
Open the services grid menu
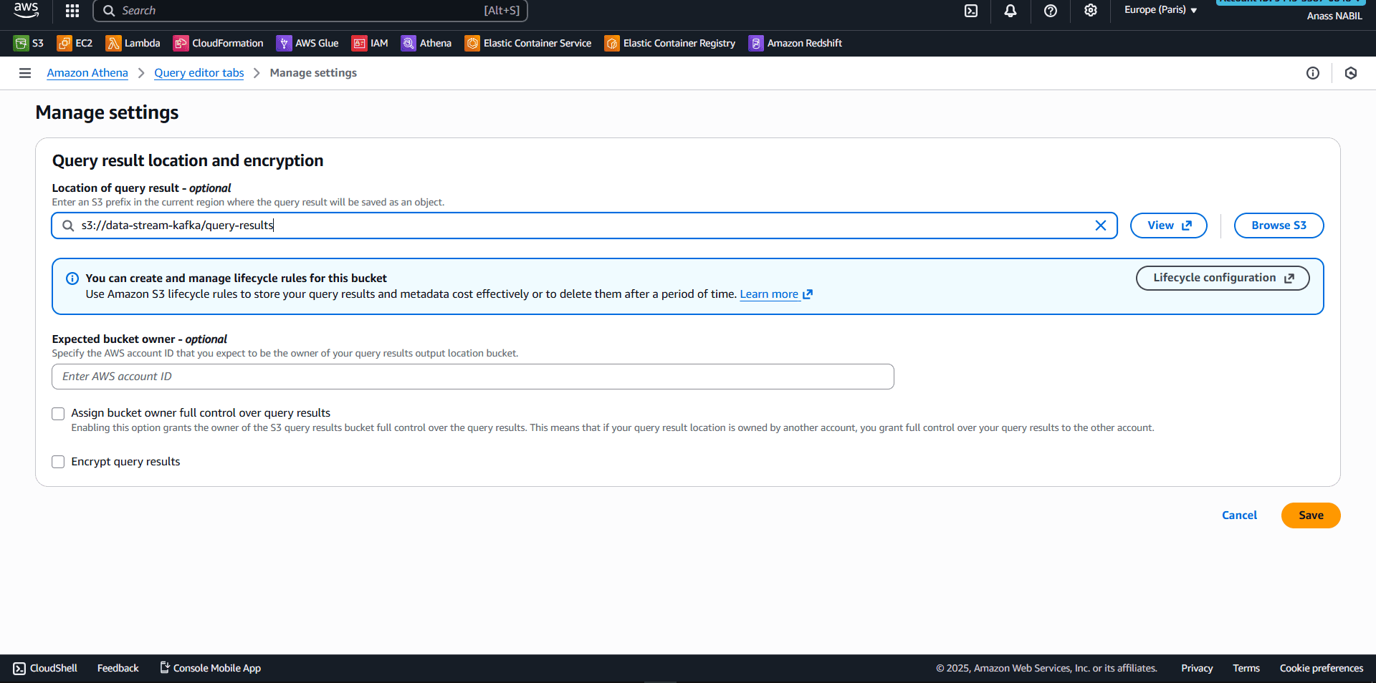72,11
